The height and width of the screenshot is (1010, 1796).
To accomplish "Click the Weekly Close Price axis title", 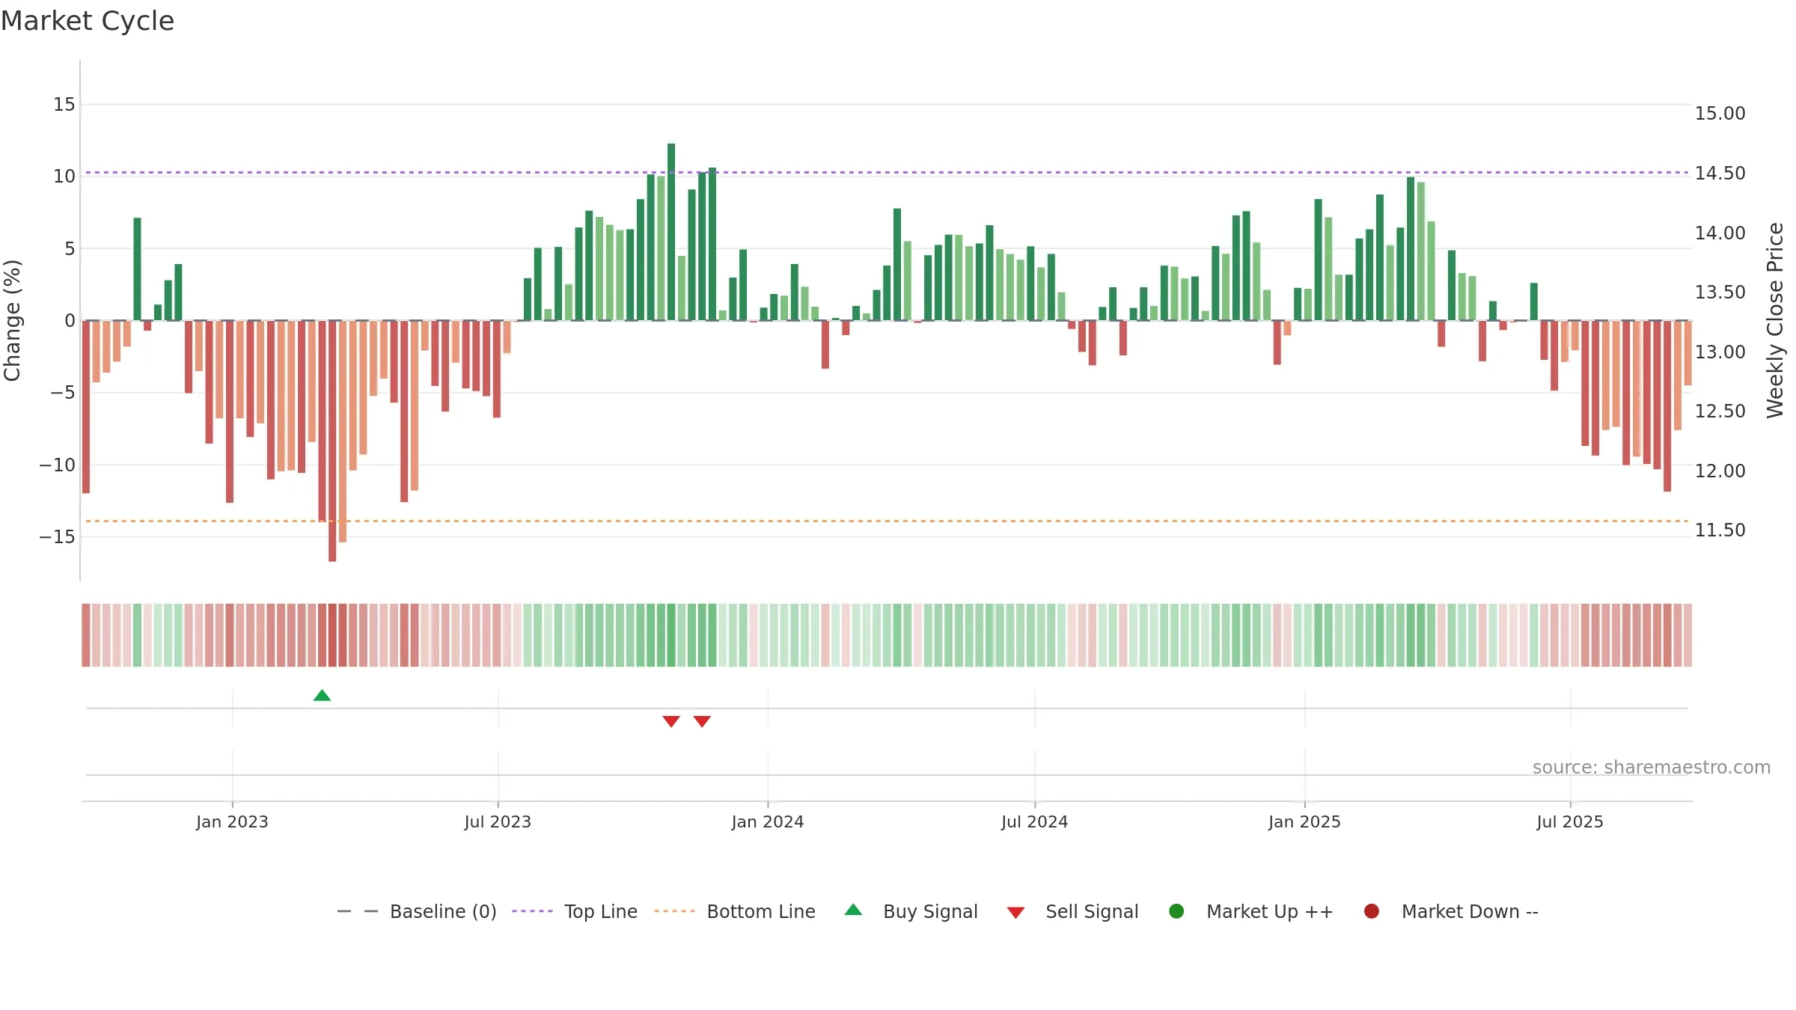I will click(x=1775, y=320).
